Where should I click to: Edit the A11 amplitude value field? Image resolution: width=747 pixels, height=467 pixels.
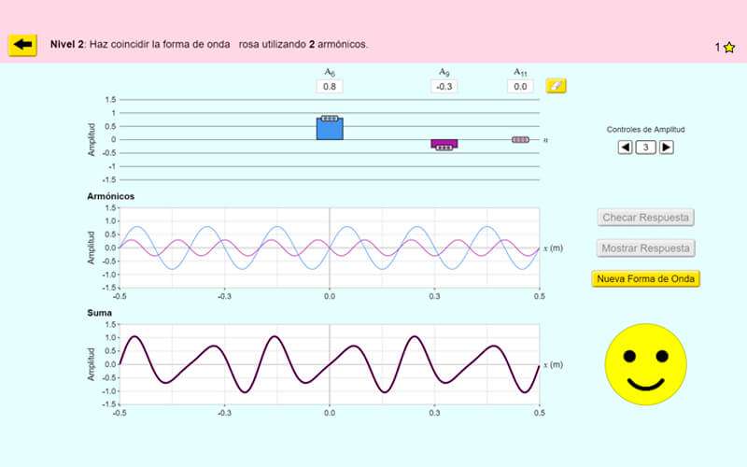click(x=520, y=86)
